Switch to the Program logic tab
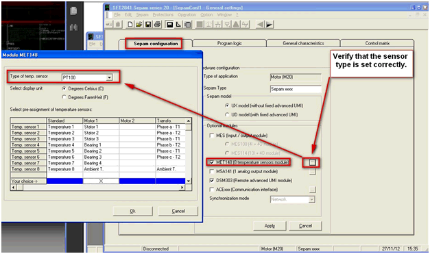The width and height of the screenshot is (430, 254). 229,43
